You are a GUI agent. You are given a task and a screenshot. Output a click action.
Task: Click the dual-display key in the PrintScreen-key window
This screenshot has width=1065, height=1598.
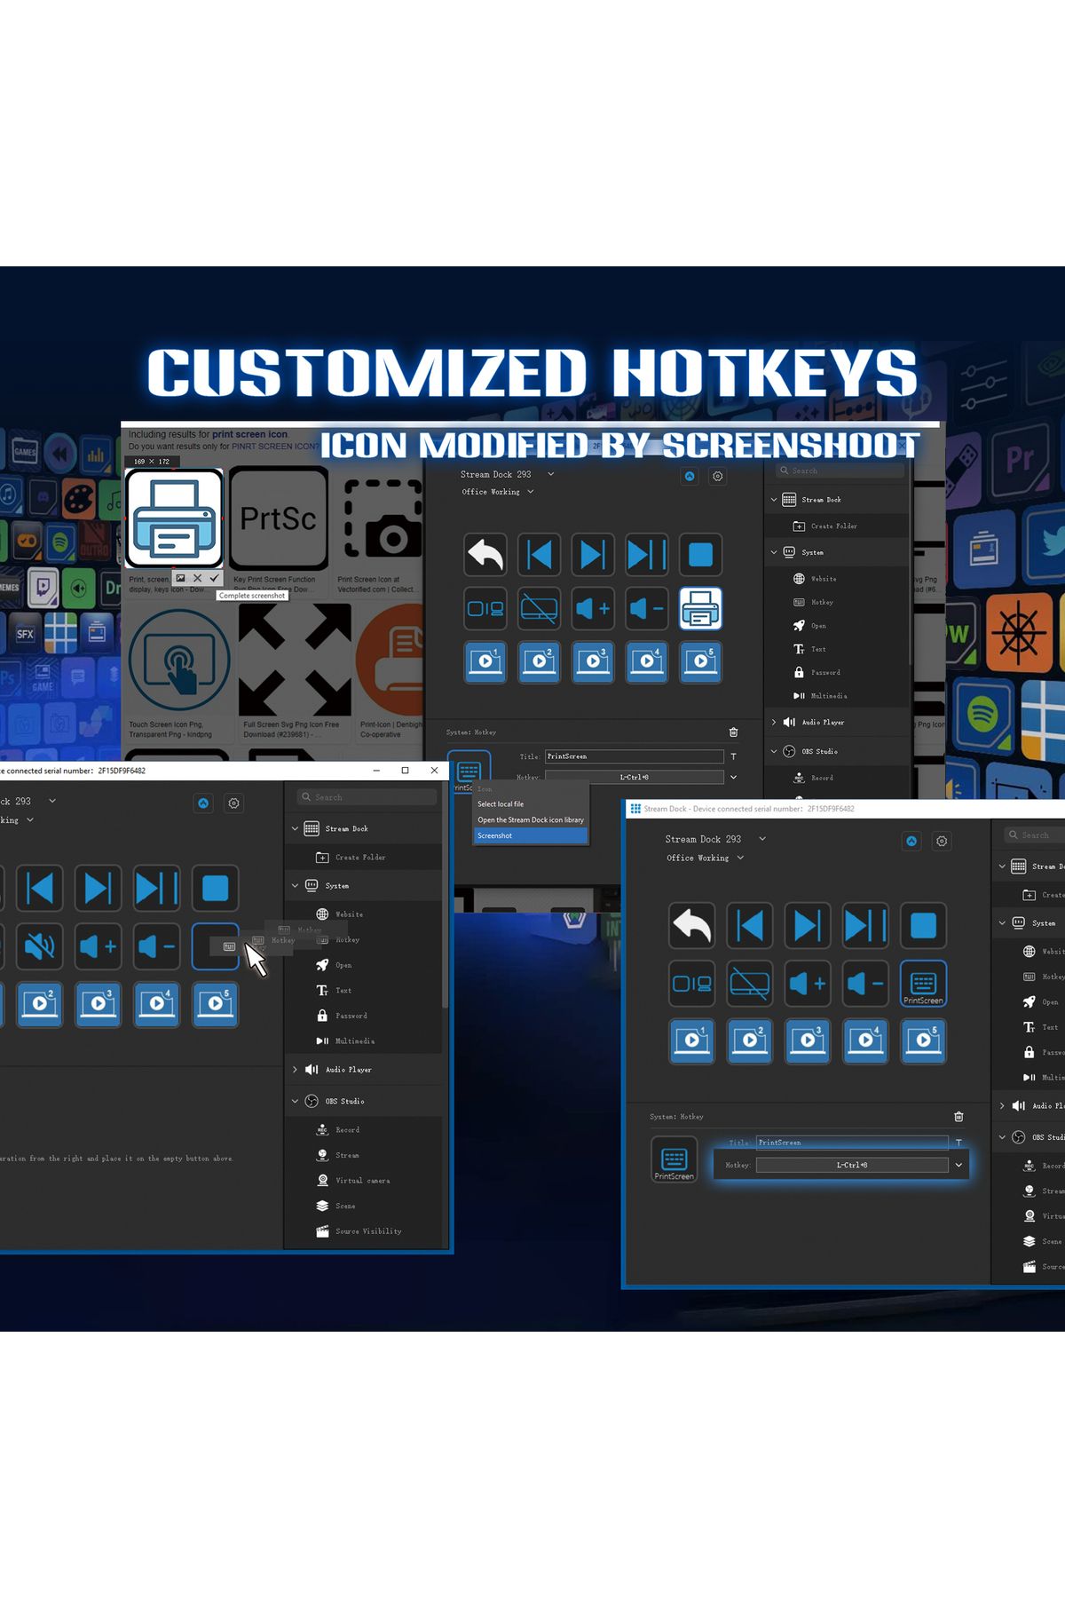[x=692, y=984]
